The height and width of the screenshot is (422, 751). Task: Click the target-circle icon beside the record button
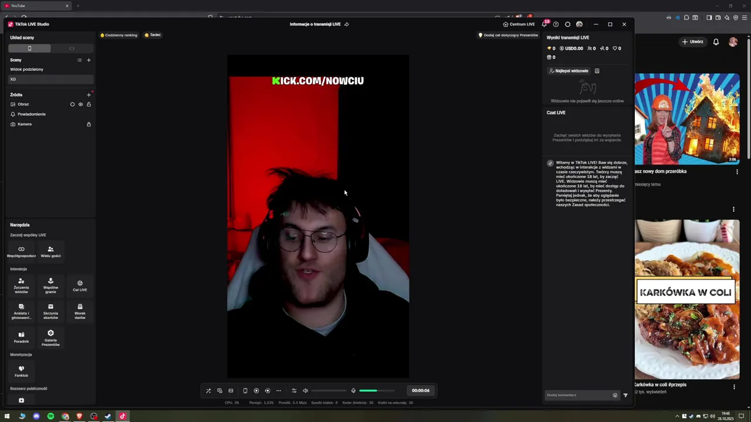coord(268,390)
